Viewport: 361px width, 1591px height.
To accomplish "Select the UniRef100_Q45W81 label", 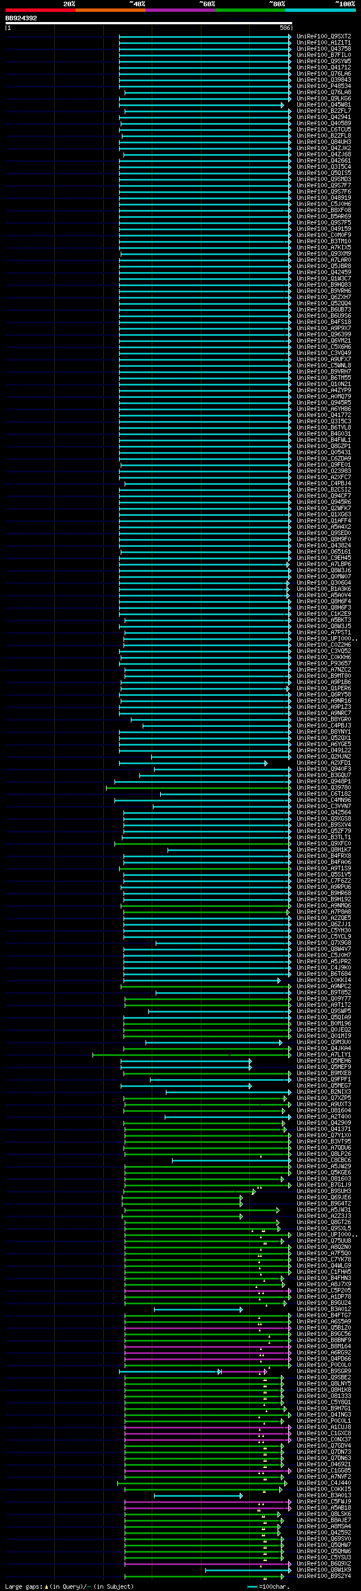I will click(x=323, y=105).
